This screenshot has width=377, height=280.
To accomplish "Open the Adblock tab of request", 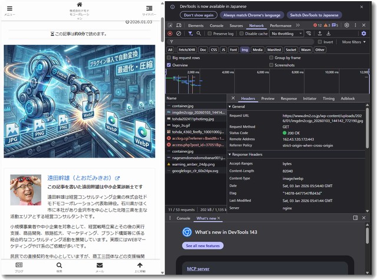I will pos(348,98).
